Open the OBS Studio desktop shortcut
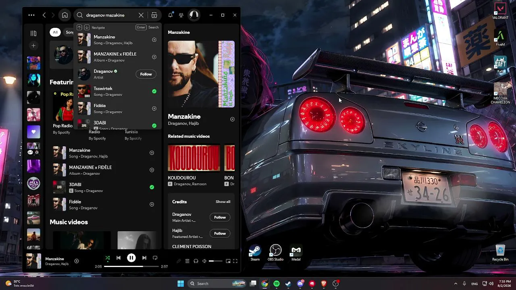The height and width of the screenshot is (290, 516). click(275, 253)
